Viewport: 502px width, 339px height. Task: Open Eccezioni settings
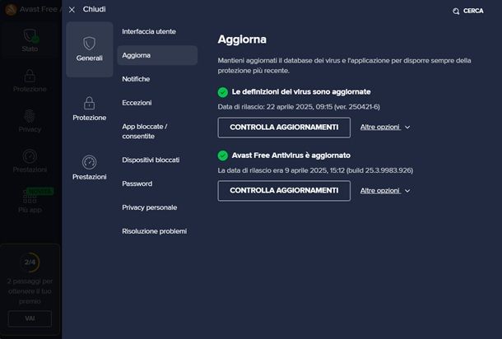137,103
